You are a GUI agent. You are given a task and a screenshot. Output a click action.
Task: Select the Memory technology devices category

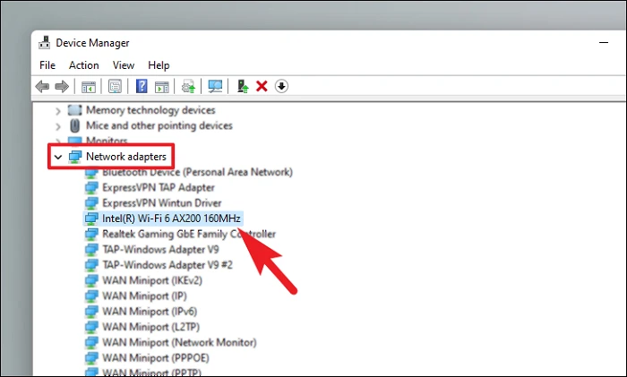tap(150, 110)
